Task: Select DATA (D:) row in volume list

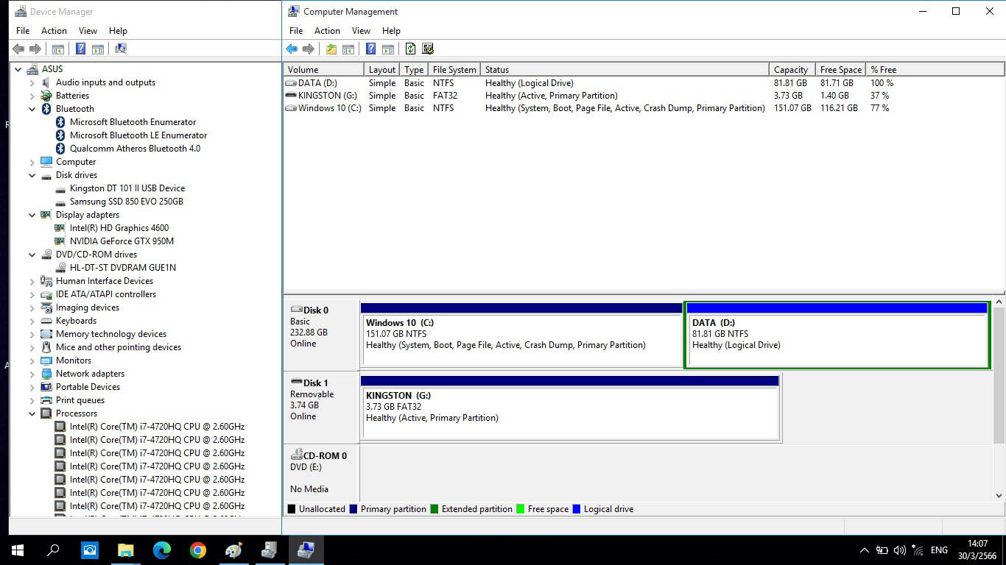Action: tap(644, 83)
